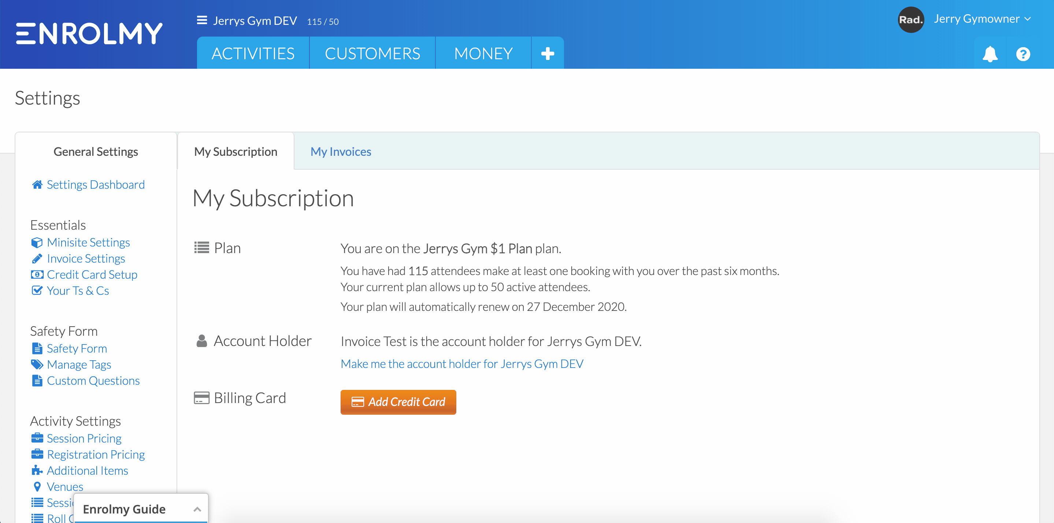1054x523 pixels.
Task: Click the Rad. user avatar
Action: click(x=911, y=20)
